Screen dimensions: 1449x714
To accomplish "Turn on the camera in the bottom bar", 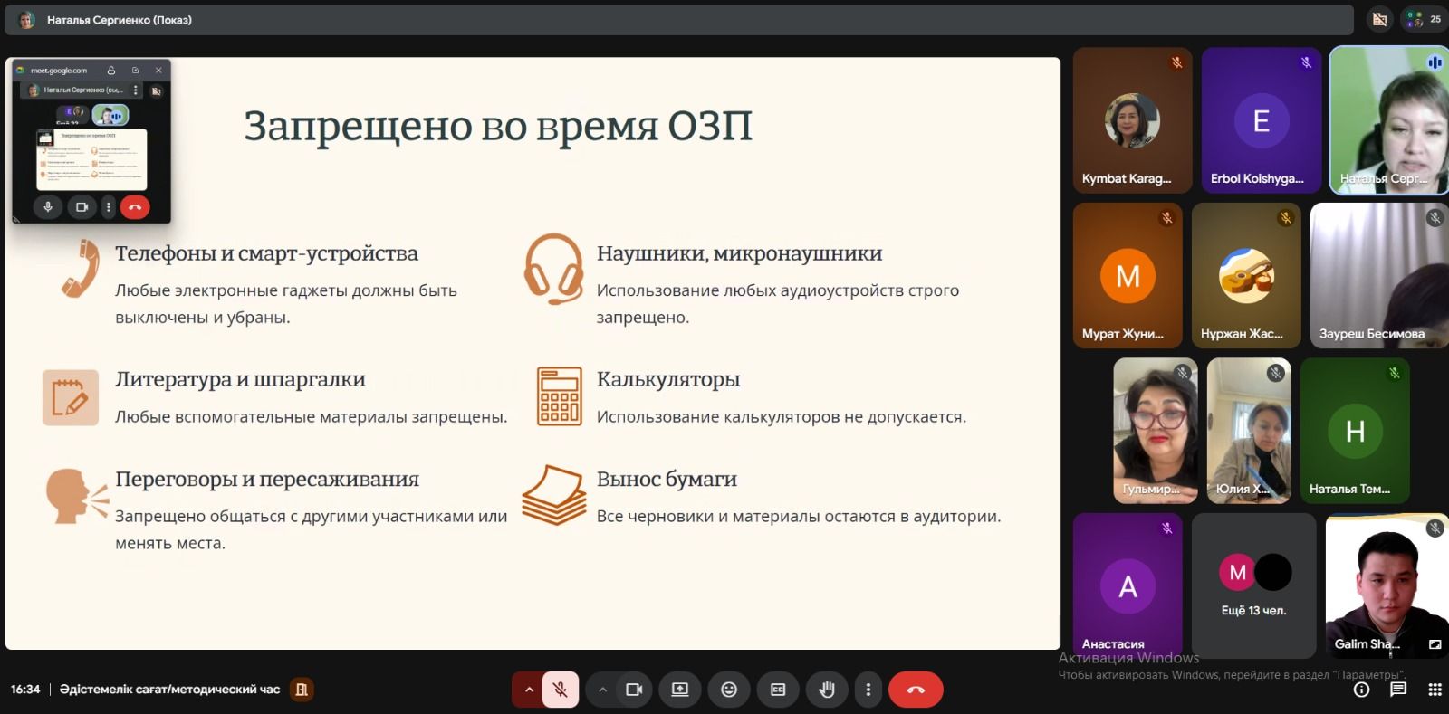I will tap(634, 690).
